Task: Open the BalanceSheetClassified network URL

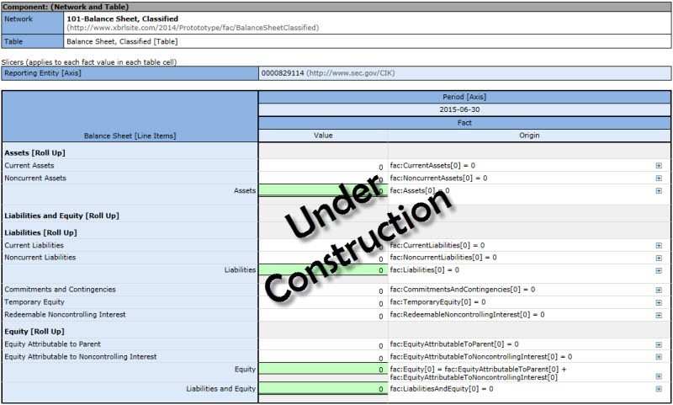Action: (x=193, y=28)
